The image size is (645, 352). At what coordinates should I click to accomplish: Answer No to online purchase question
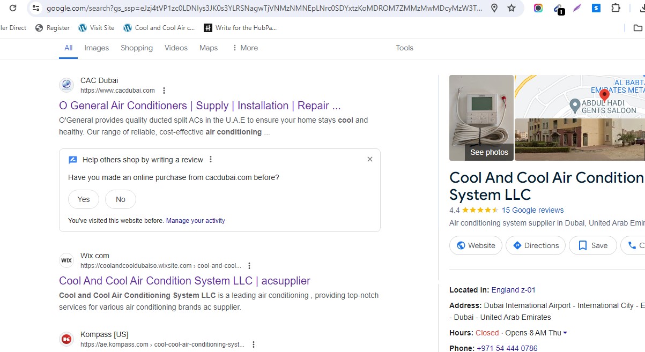pyautogui.click(x=121, y=199)
